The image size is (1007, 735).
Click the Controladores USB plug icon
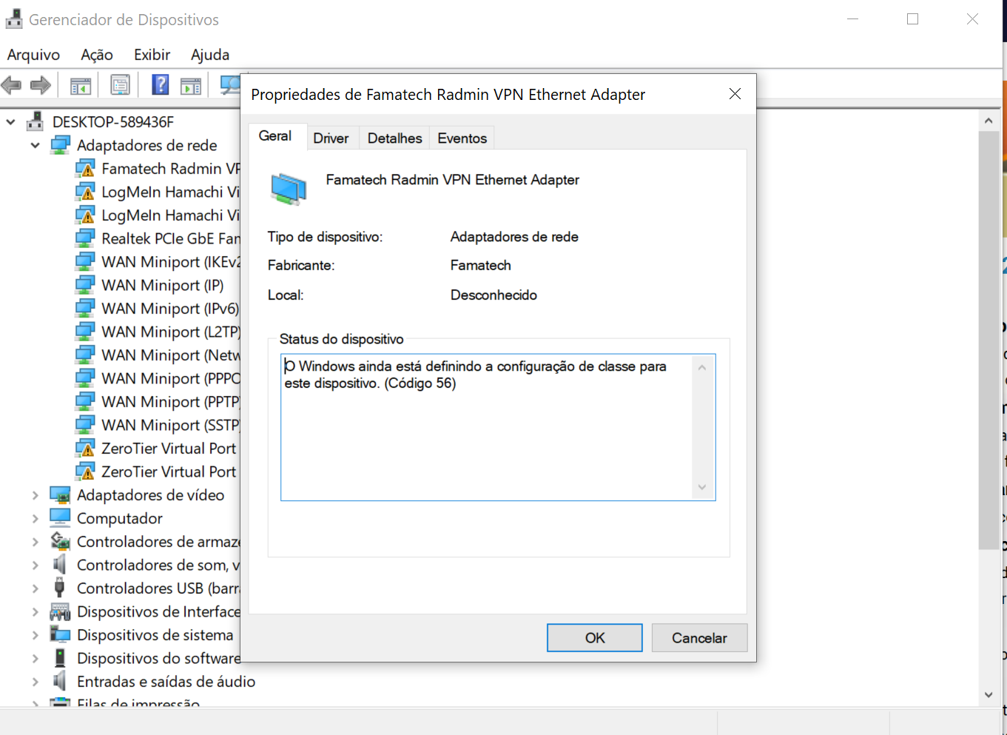point(60,588)
